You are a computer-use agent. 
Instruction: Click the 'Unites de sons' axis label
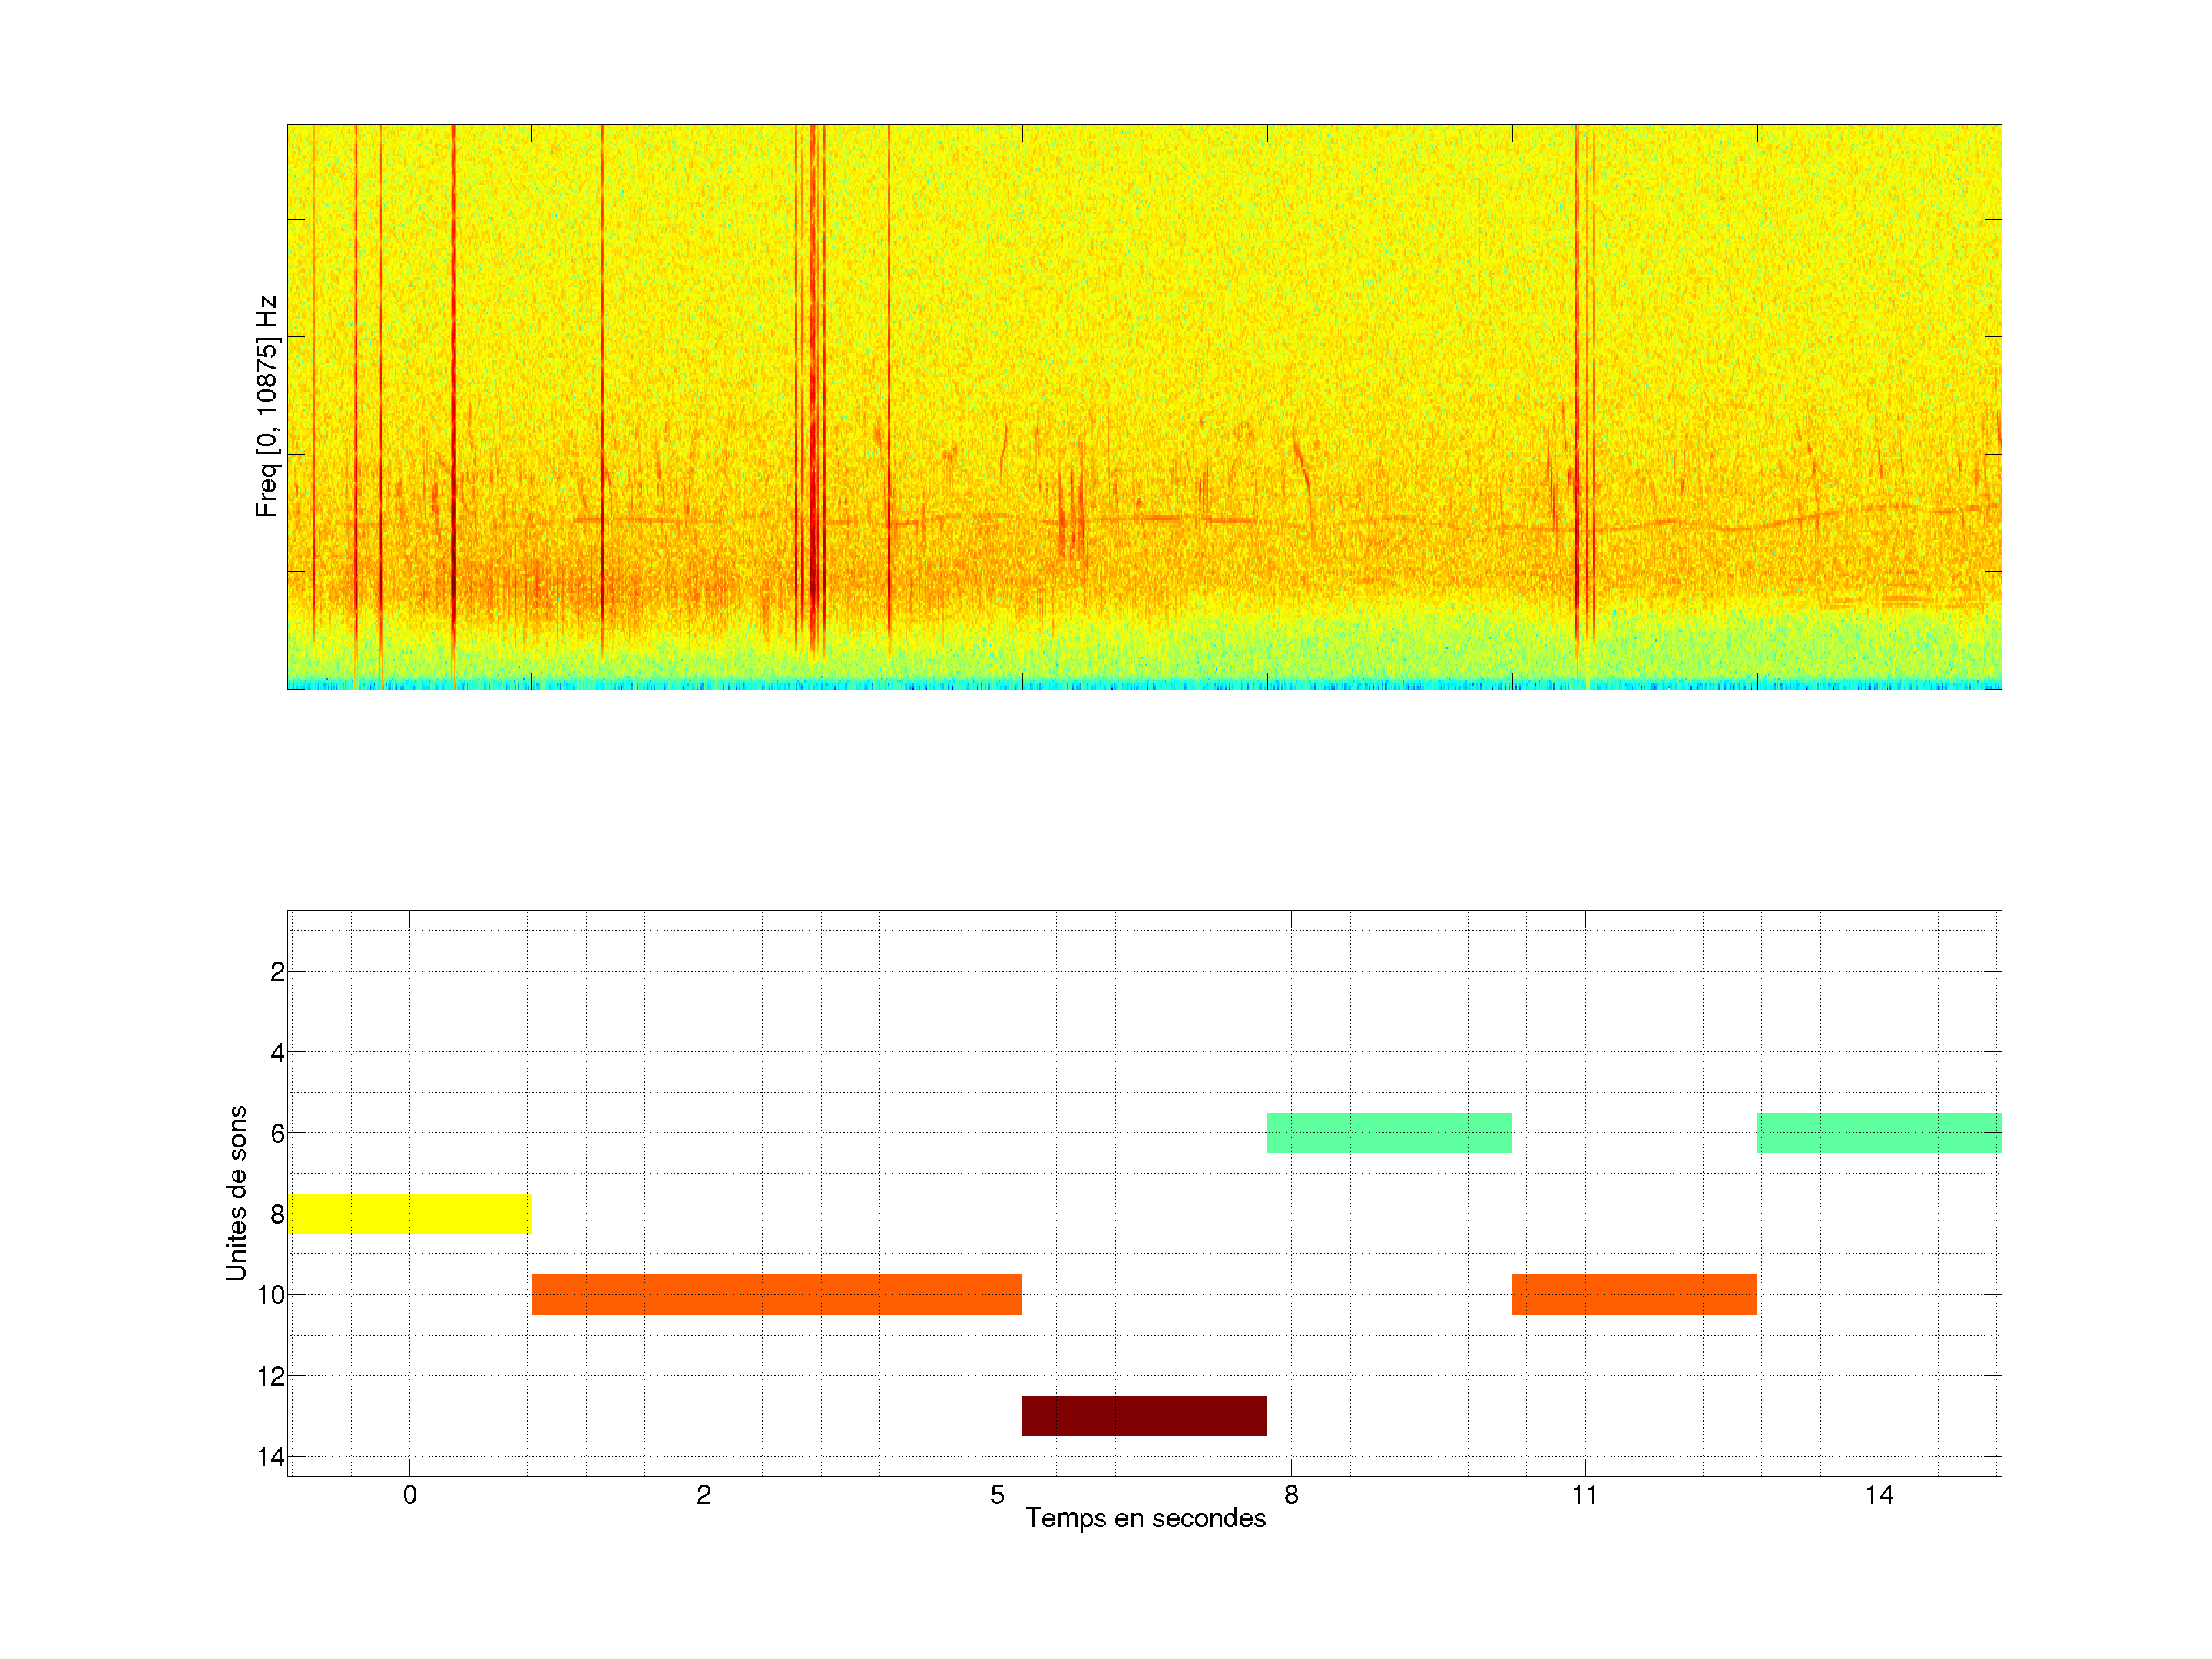pos(236,1193)
